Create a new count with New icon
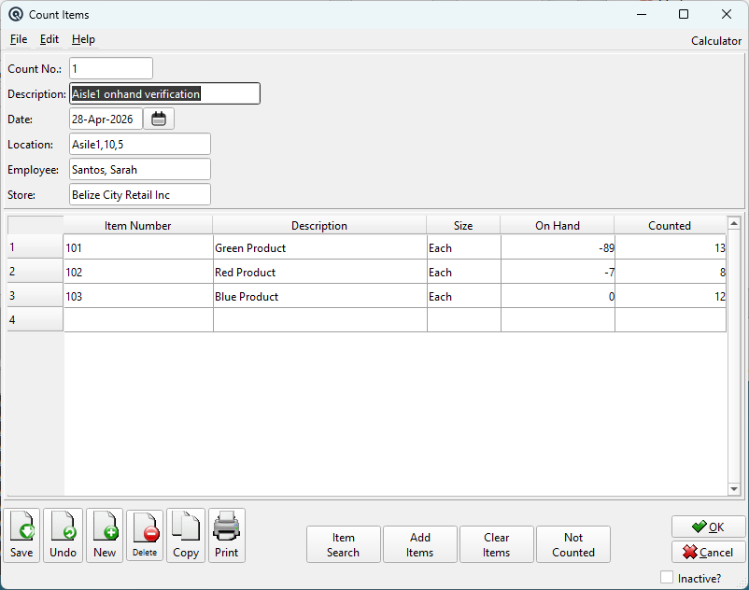This screenshot has width=749, height=590. click(x=105, y=535)
